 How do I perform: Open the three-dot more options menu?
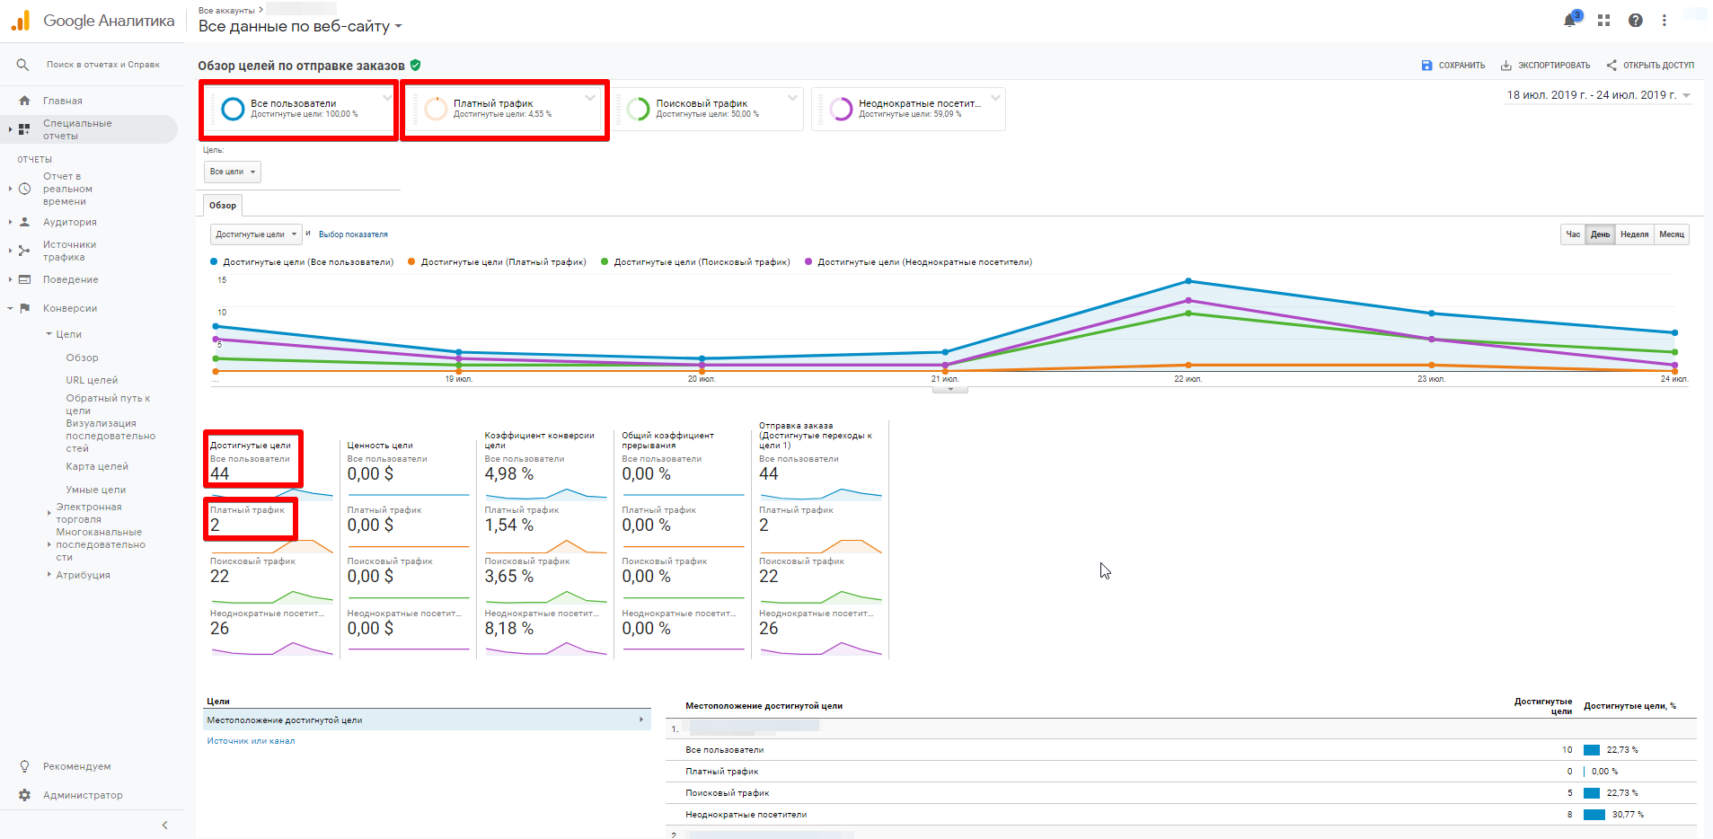1664,20
